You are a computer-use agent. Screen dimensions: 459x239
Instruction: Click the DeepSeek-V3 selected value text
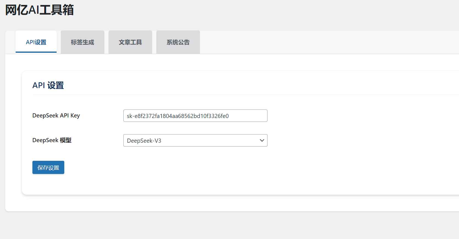(144, 141)
